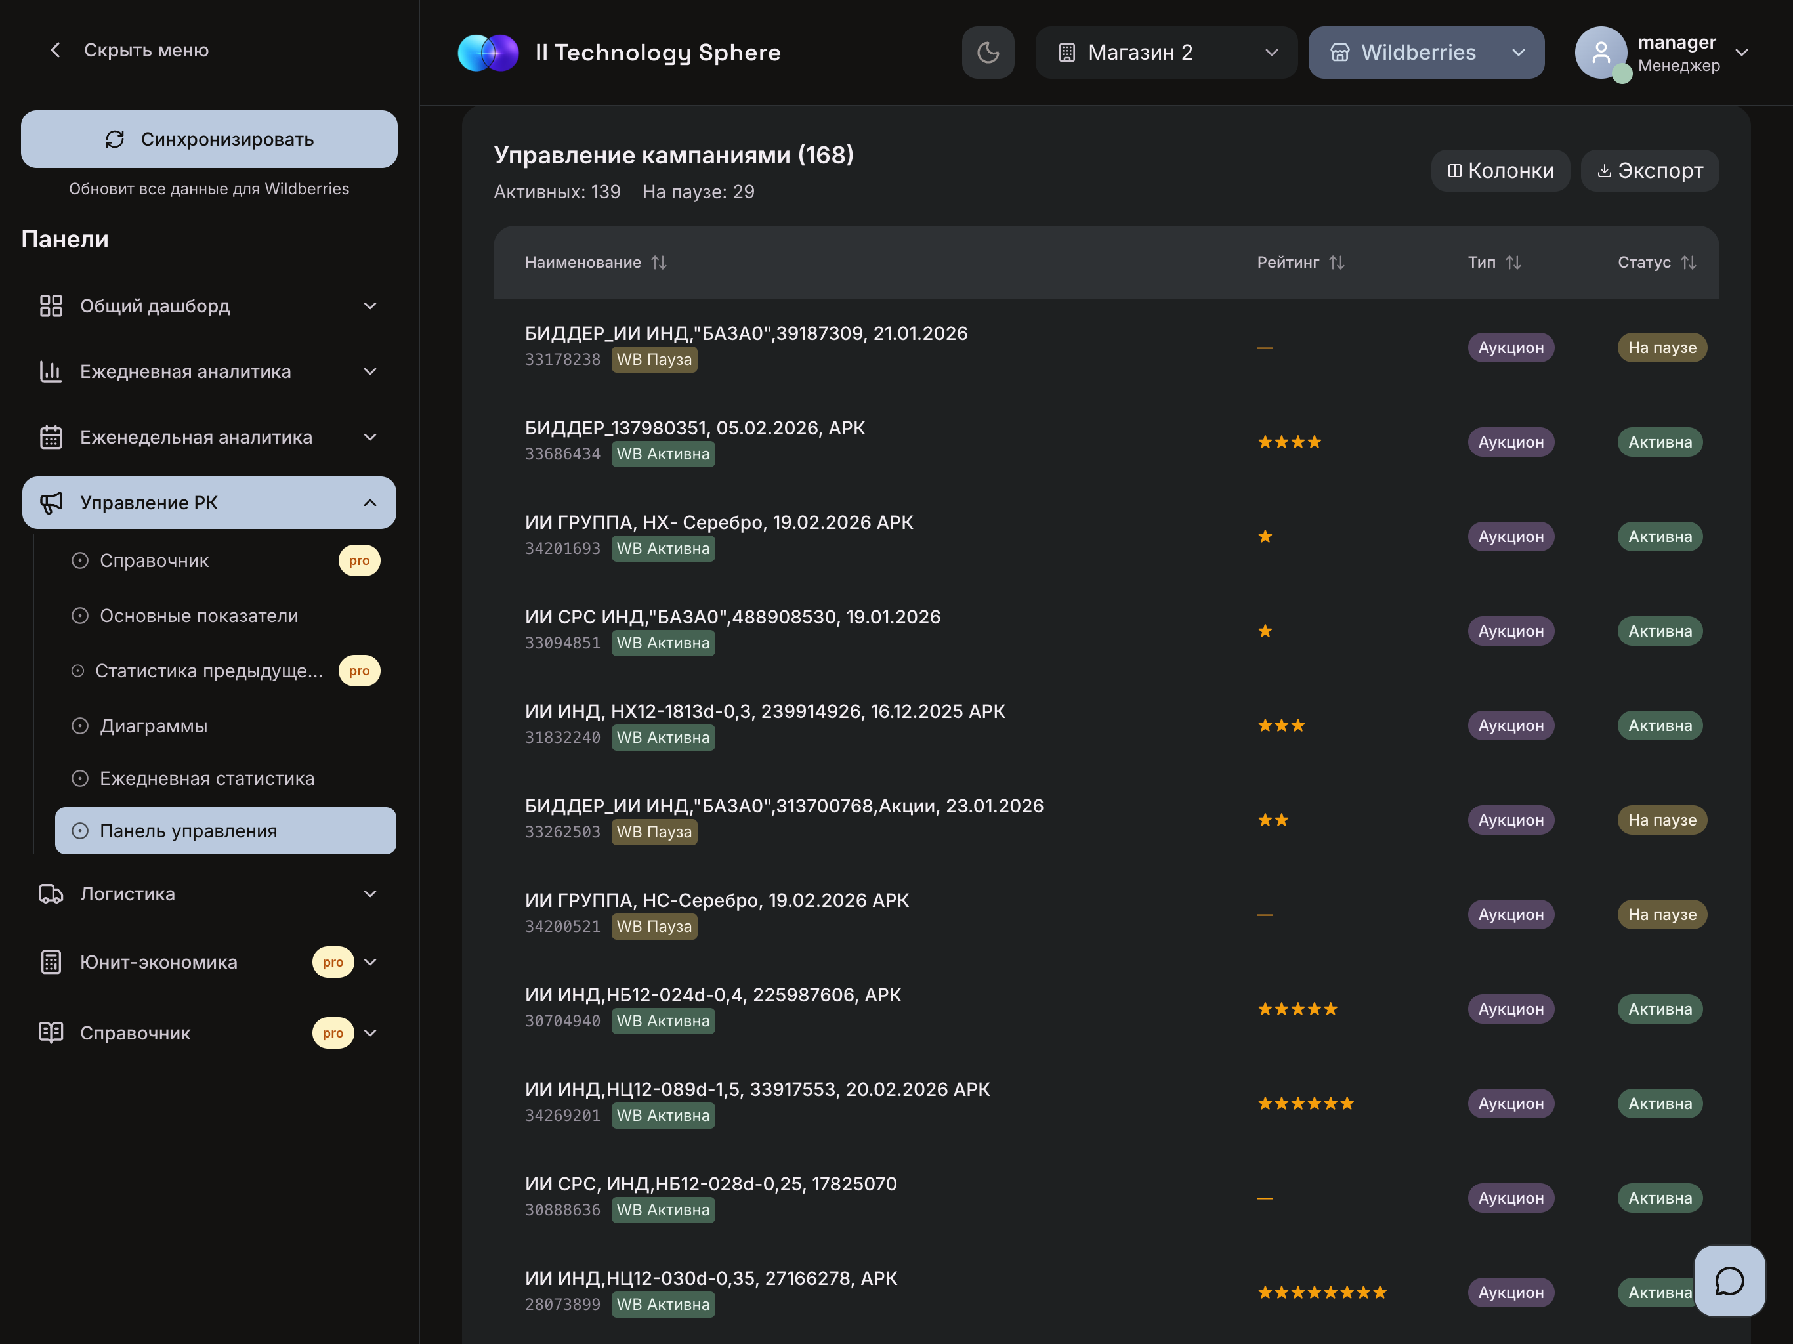The width and height of the screenshot is (1793, 1344).
Task: Click the Ежедневная аналитика chart icon
Action: (x=51, y=371)
